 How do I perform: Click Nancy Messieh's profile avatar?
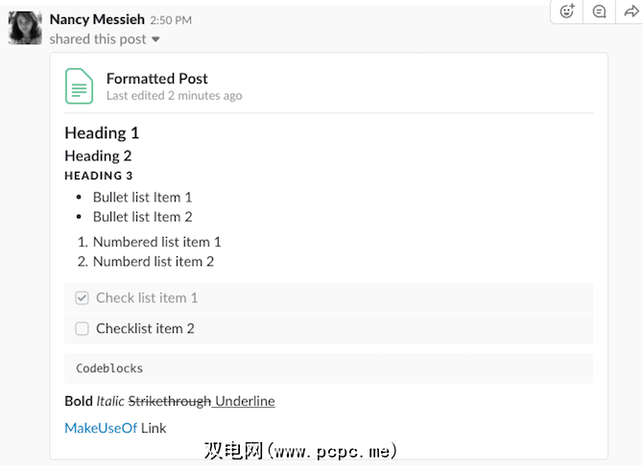coord(25,28)
